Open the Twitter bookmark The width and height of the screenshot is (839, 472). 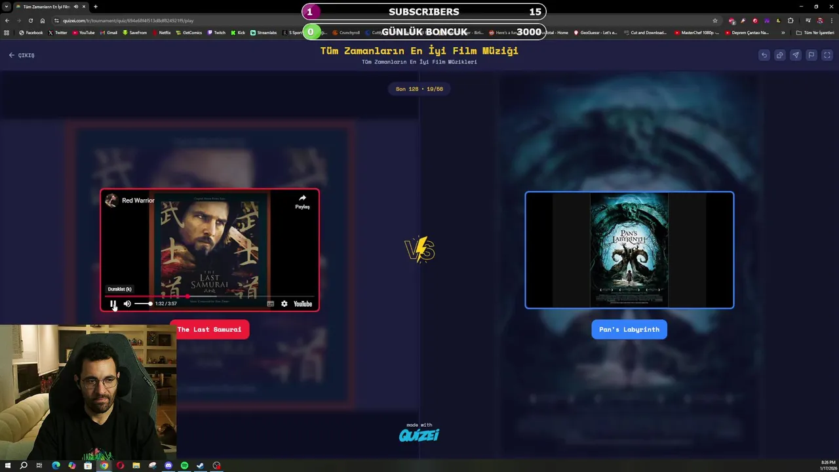58,32
